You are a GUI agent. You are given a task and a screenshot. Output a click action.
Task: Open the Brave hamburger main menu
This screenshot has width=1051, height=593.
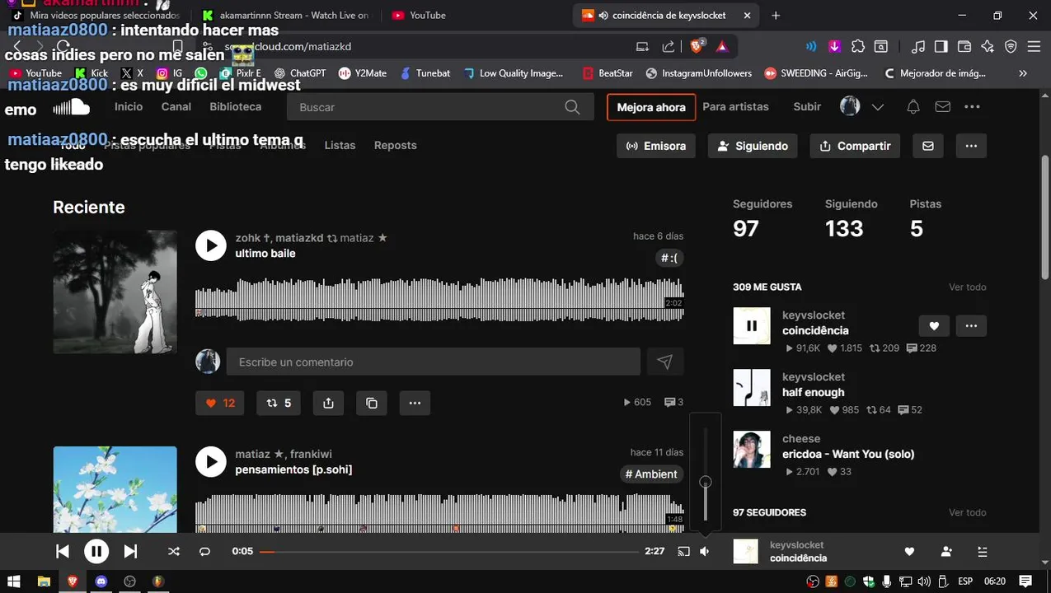click(x=1035, y=47)
